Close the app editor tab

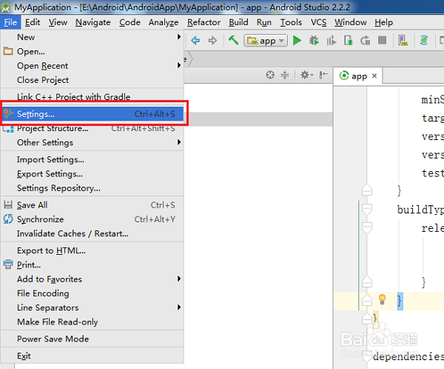[x=374, y=76]
